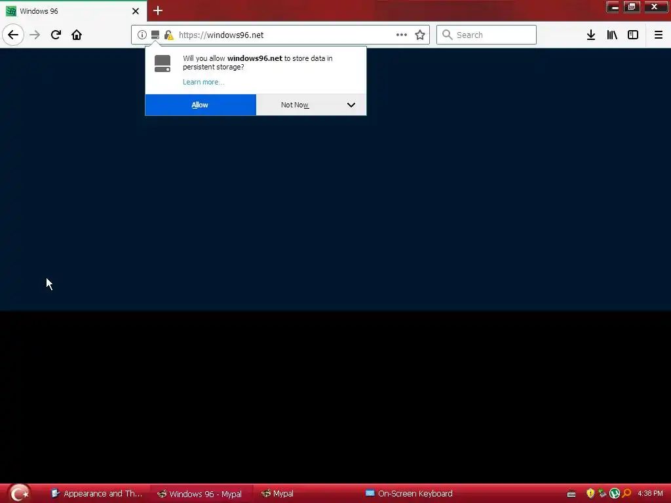The height and width of the screenshot is (503, 671).
Task: Focus the Search field
Action: [486, 35]
